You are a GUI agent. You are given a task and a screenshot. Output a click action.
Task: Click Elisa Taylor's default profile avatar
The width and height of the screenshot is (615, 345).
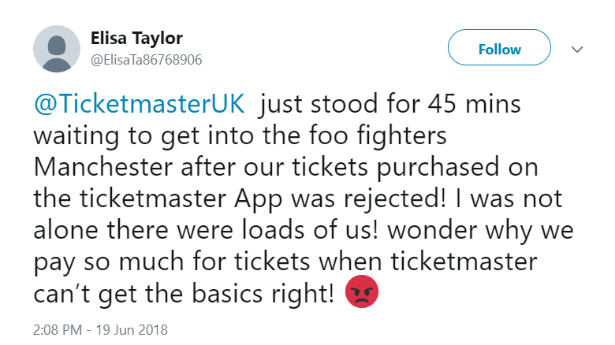click(x=57, y=49)
